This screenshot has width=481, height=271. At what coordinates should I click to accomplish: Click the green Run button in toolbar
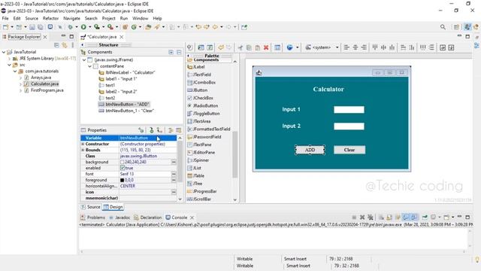83,27
